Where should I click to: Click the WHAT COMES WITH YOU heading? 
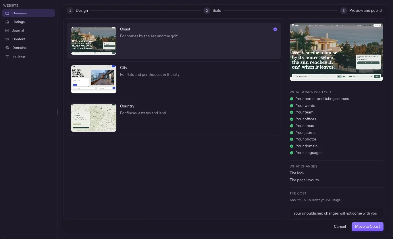pyautogui.click(x=310, y=92)
